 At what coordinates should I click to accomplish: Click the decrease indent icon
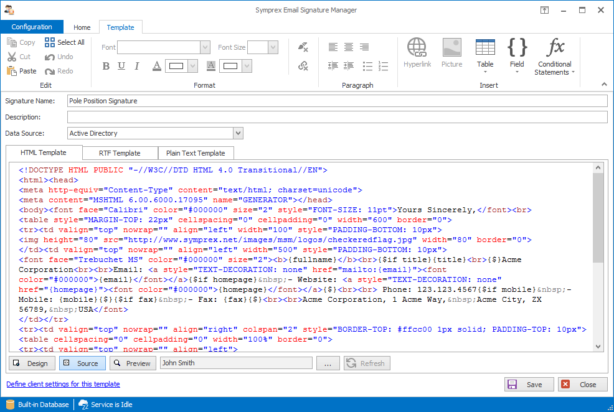pos(333,66)
